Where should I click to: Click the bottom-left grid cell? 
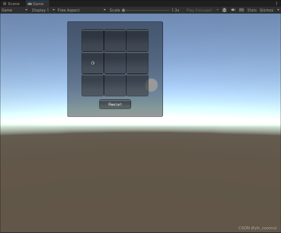tap(93, 85)
